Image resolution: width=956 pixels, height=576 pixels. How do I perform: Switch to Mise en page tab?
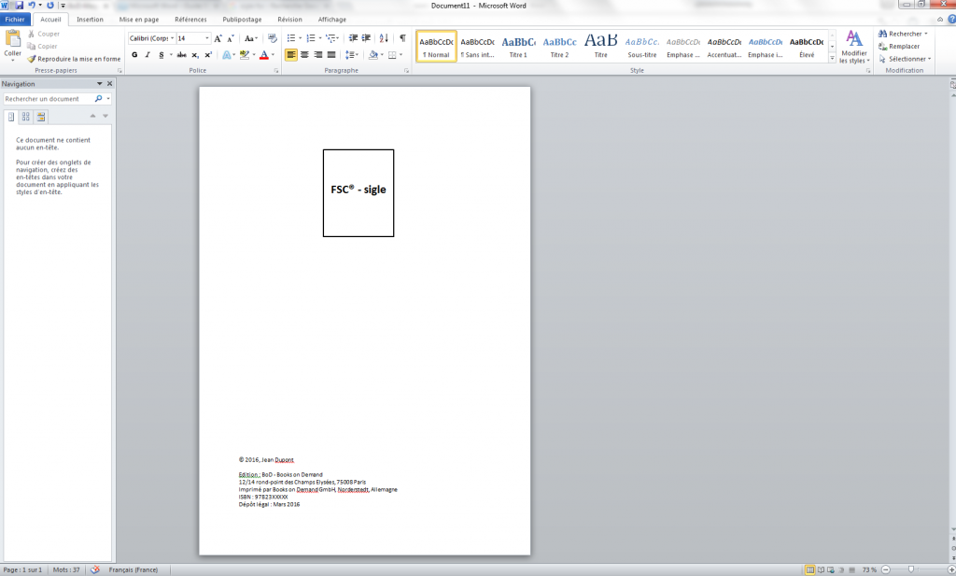coord(139,20)
